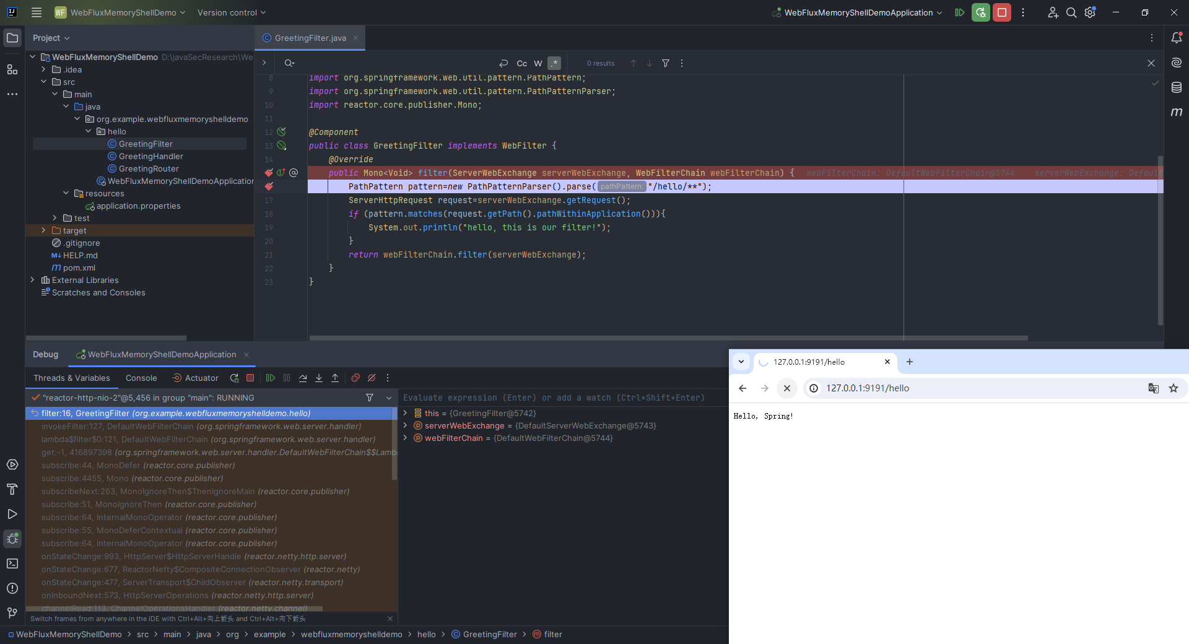1189x644 pixels.
Task: Open the run configuration dropdown
Action: coord(857,12)
